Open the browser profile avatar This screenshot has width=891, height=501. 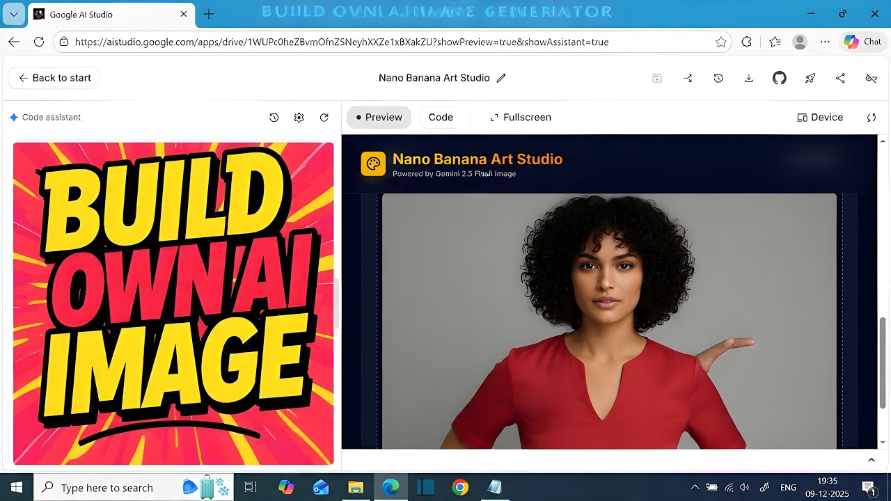tap(800, 42)
